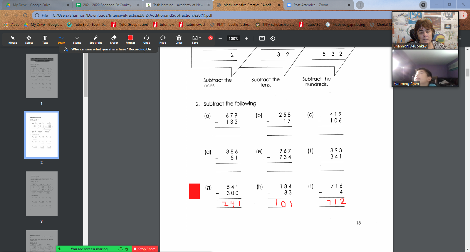Close the My Drive browser tab
The image size is (470, 252).
[x=68, y=5]
